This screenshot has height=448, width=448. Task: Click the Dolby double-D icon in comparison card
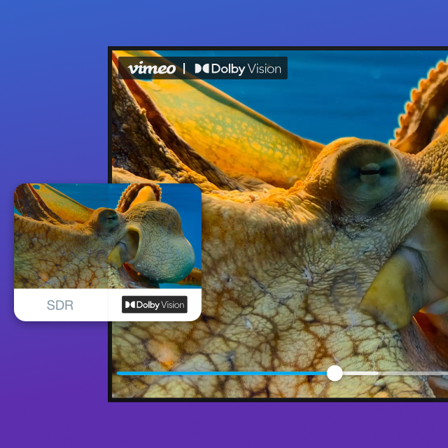point(129,305)
